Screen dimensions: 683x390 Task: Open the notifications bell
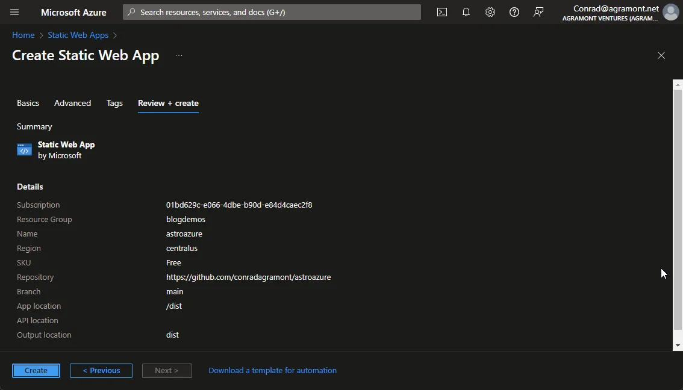466,12
